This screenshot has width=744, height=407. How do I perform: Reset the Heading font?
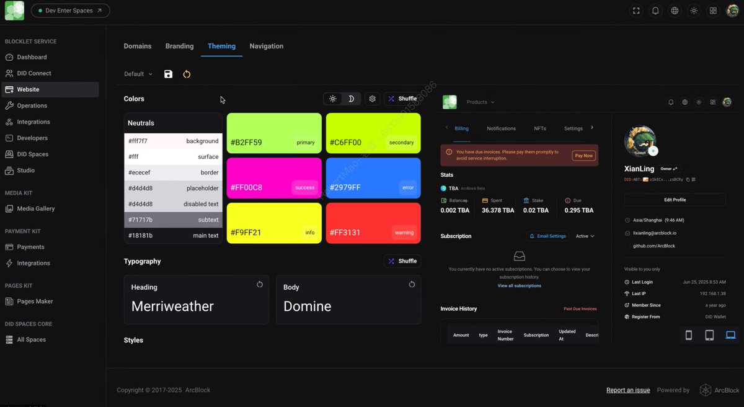[260, 284]
